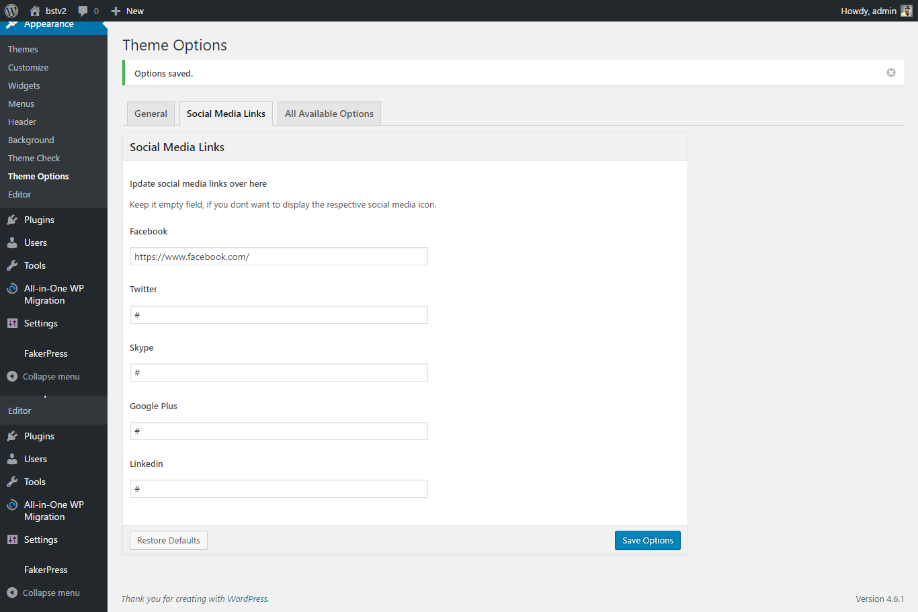Click 'Ipdate social media links over here' text
The height and width of the screenshot is (612, 918).
tap(198, 183)
